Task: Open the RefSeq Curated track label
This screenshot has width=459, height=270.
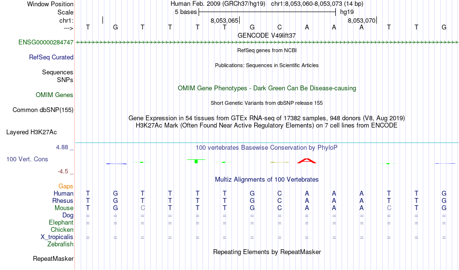Action: pyautogui.click(x=51, y=57)
